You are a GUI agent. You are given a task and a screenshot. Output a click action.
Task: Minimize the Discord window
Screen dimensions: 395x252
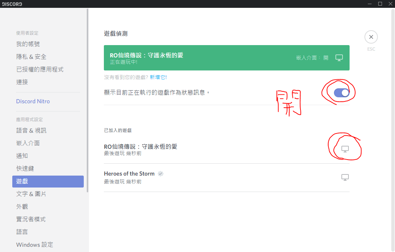[x=370, y=4]
